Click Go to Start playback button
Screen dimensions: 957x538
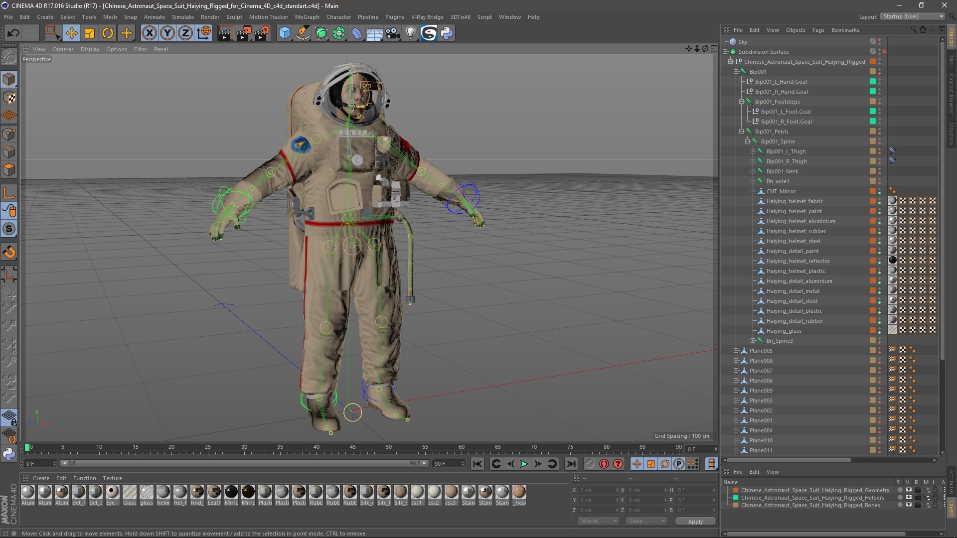click(477, 464)
